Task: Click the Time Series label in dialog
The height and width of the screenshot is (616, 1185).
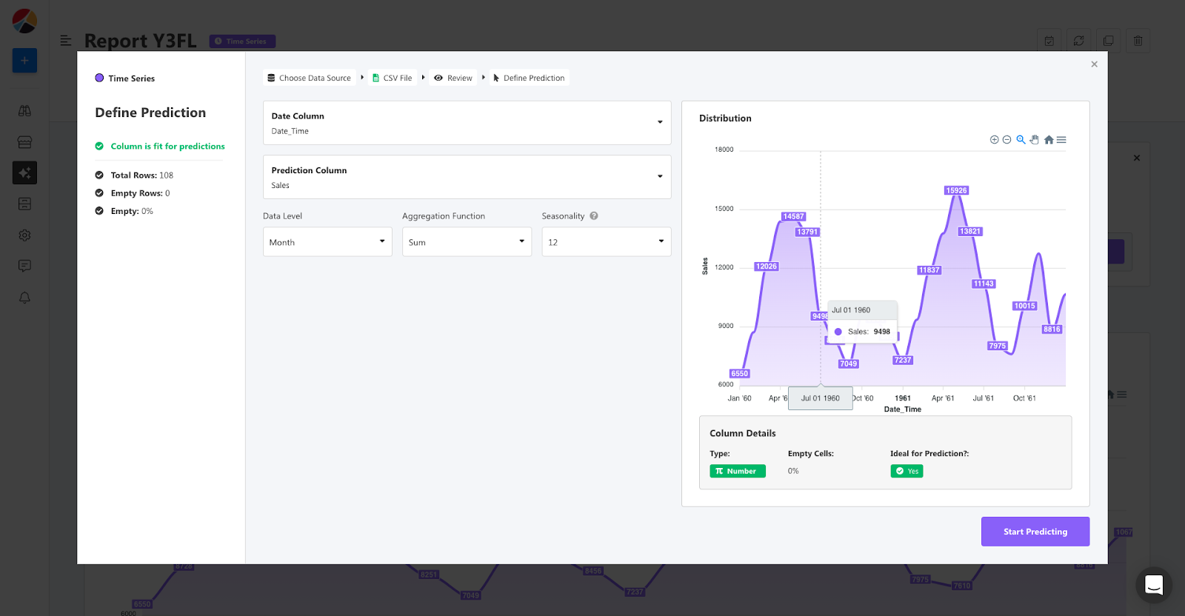Action: pyautogui.click(x=132, y=78)
